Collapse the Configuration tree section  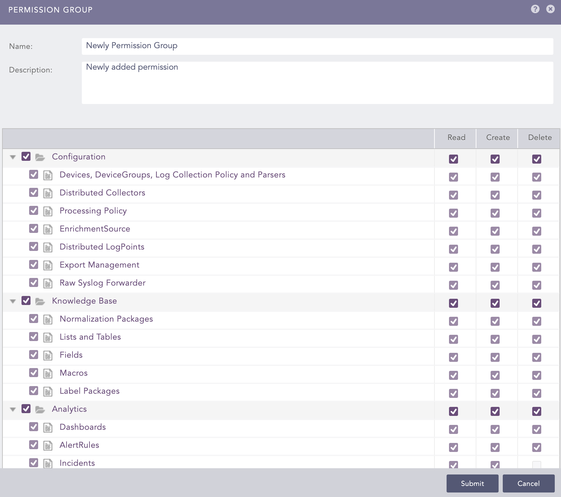click(13, 157)
